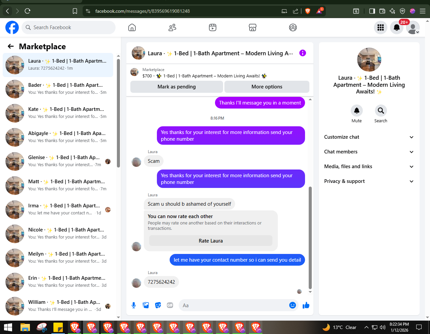Viewport: 430px width, 334px height.
Task: Record a voice clip microphone icon
Action: pyautogui.click(x=134, y=305)
